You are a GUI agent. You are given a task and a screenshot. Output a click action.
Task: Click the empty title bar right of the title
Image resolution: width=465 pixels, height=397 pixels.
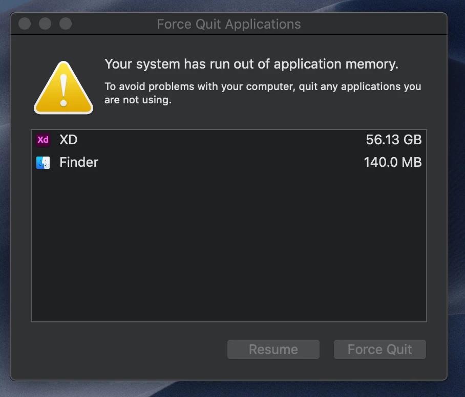pos(374,24)
